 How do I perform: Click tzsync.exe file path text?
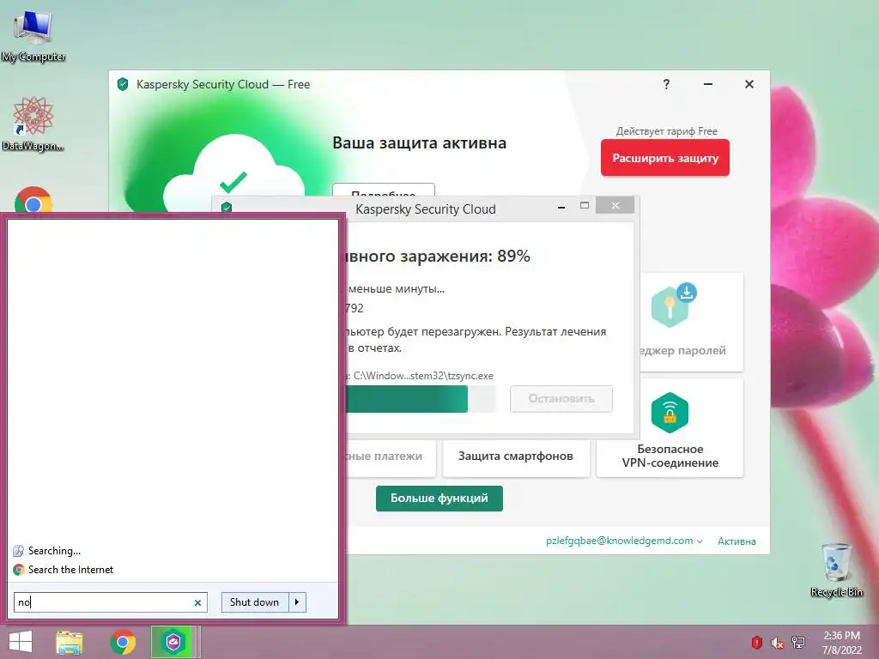click(x=422, y=376)
